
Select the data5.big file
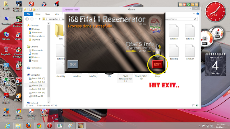coord(174,52)
